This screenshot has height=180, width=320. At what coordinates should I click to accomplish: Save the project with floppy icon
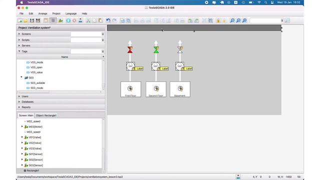point(32,20)
